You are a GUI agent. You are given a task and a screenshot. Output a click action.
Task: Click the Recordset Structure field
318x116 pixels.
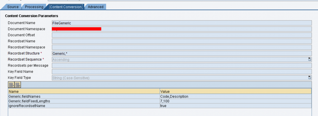pyautogui.click(x=182, y=53)
